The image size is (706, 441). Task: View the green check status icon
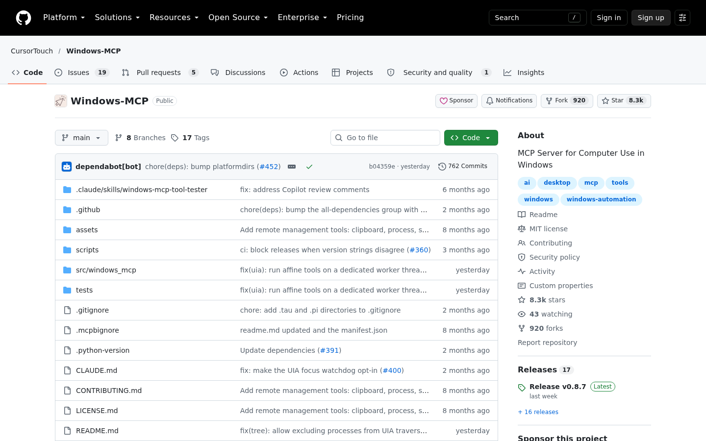tap(309, 167)
